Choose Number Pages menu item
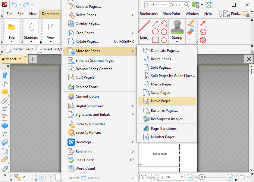 167,137
